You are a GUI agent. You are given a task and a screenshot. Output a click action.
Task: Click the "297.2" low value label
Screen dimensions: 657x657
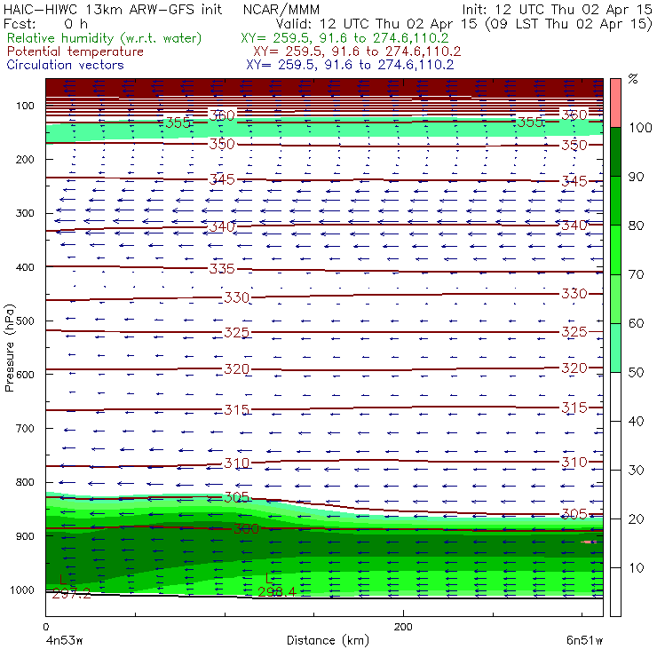[71, 594]
